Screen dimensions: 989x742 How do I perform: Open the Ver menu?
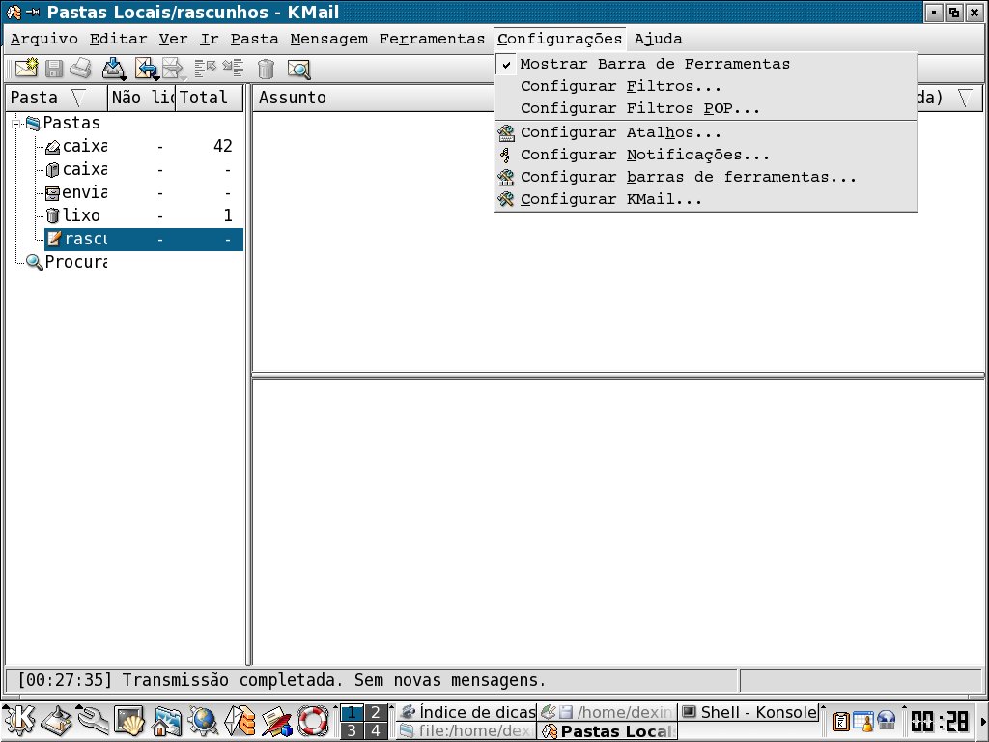pyautogui.click(x=173, y=39)
